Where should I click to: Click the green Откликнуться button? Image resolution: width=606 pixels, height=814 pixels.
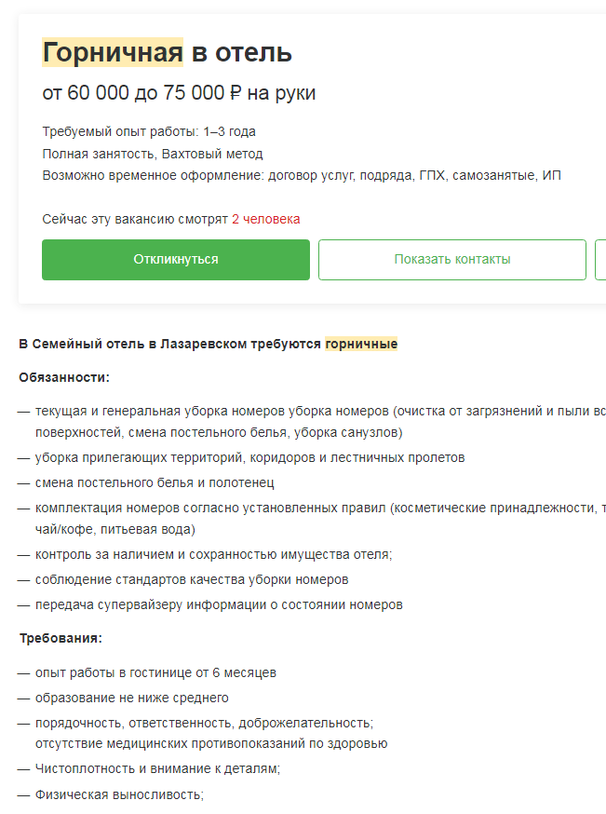click(x=175, y=260)
